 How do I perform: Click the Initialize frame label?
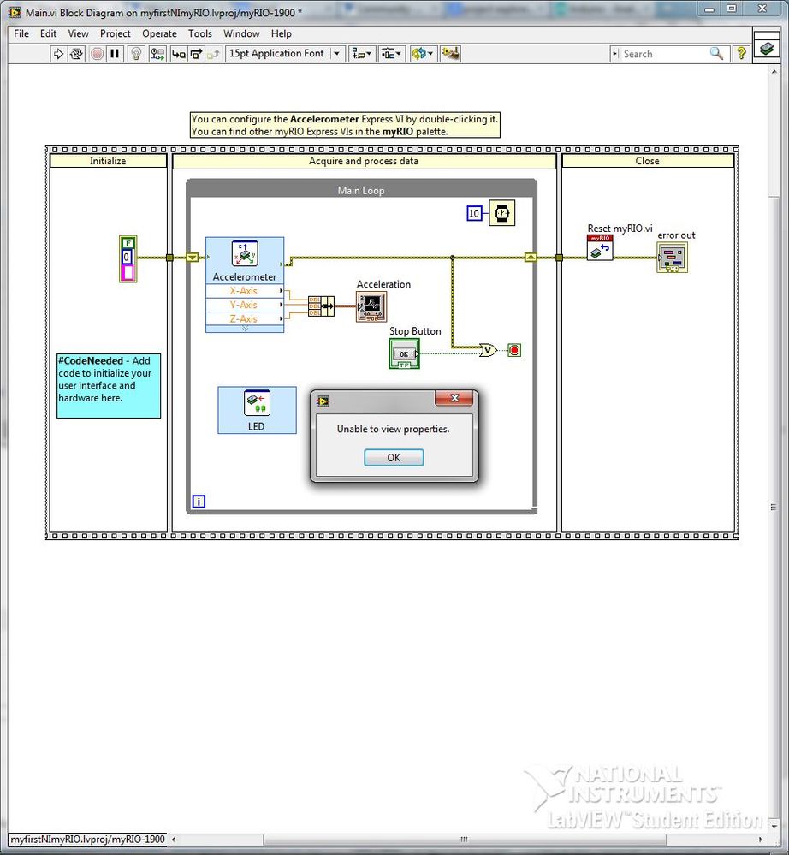point(108,161)
